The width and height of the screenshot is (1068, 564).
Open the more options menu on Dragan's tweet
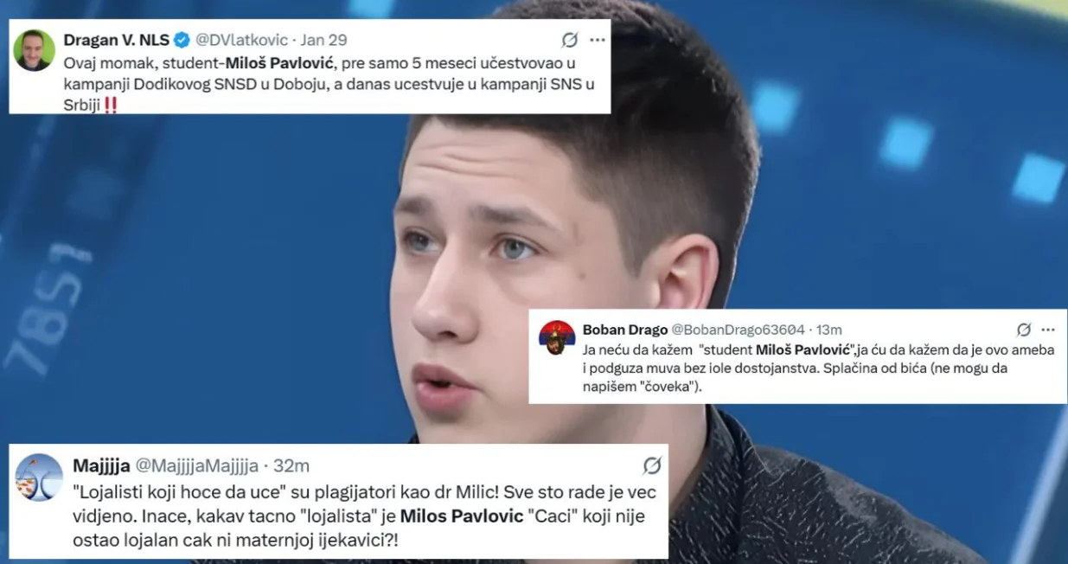point(598,40)
